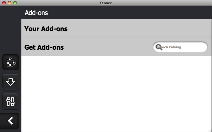Select the puzzle-piece Add-ons panel icon
The height and width of the screenshot is (132, 212).
coord(11,62)
